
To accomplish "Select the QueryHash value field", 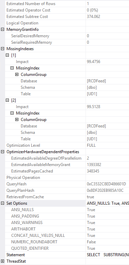I will tap(107, 184).
